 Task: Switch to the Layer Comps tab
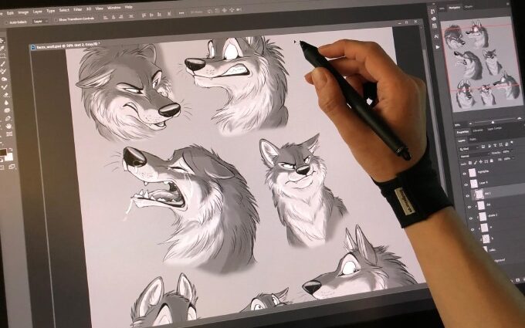pyautogui.click(x=495, y=129)
